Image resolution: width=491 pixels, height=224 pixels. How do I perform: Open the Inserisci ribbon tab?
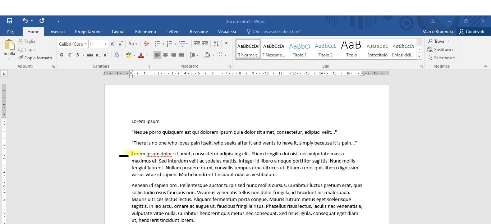point(57,32)
